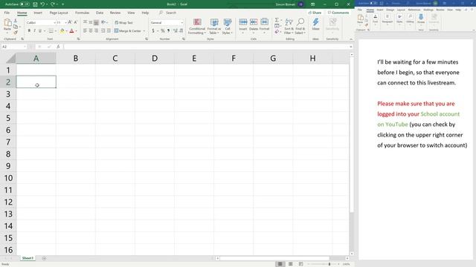Viewport: 476px width, 267px height.
Task: Click the Center horizontal alignment icon
Action: point(91,30)
